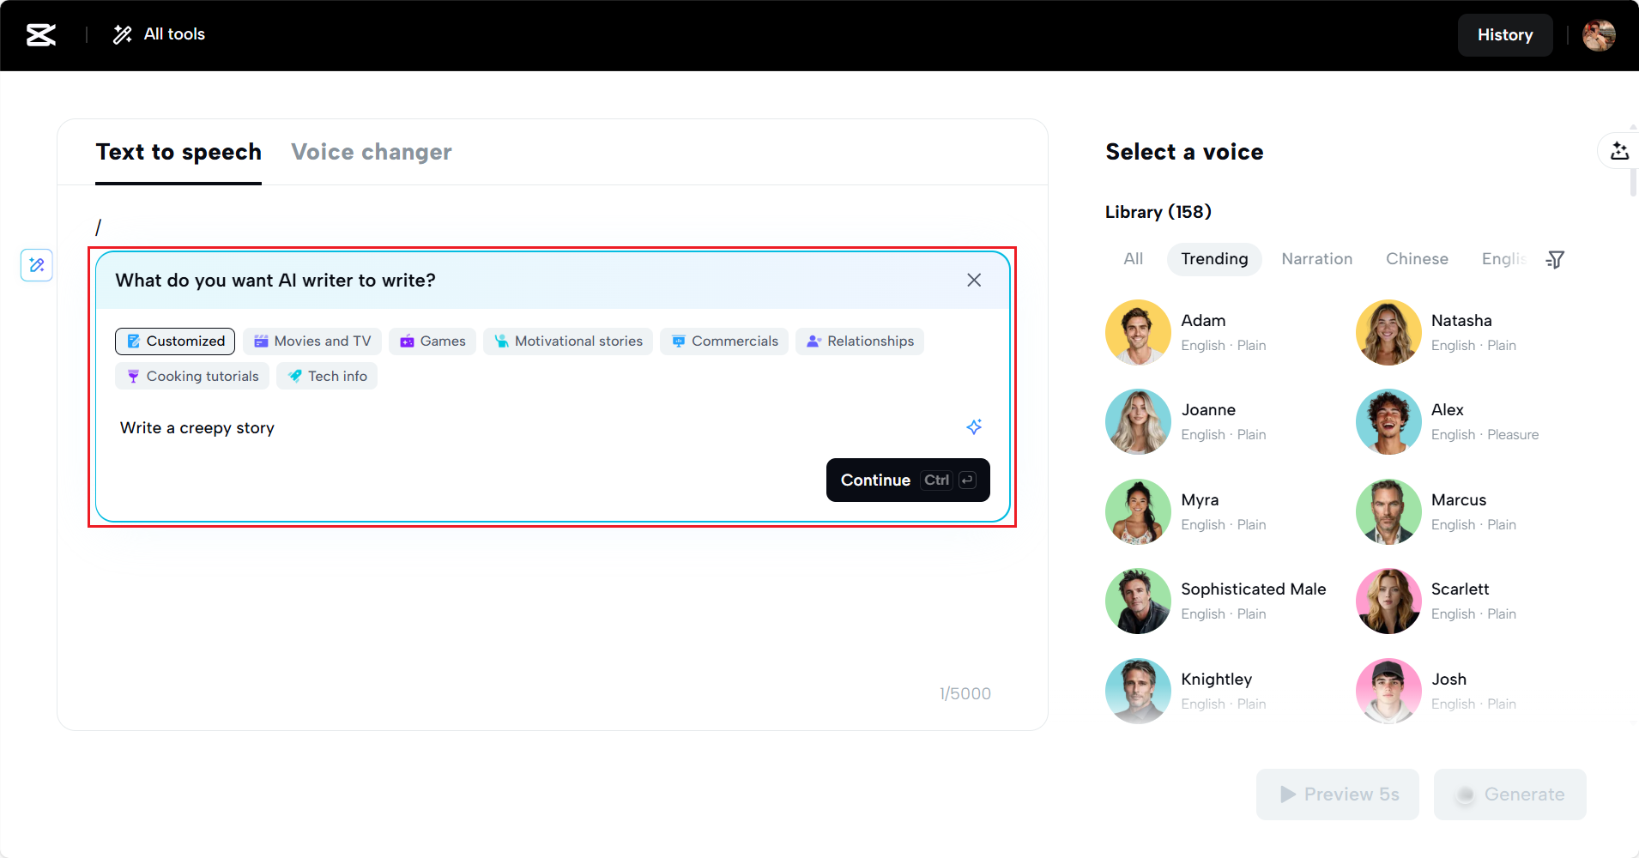
Task: Open the voice filter funnel icon
Action: [x=1556, y=259]
